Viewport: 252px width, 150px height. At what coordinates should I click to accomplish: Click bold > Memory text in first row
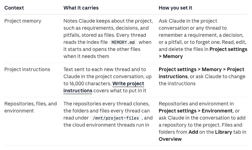click(171, 56)
